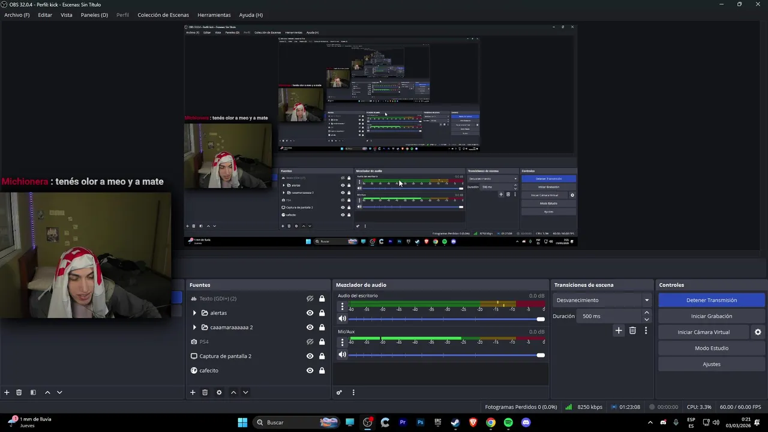
Task: Show the Texto (GDI+) (2) source
Action: click(x=310, y=299)
